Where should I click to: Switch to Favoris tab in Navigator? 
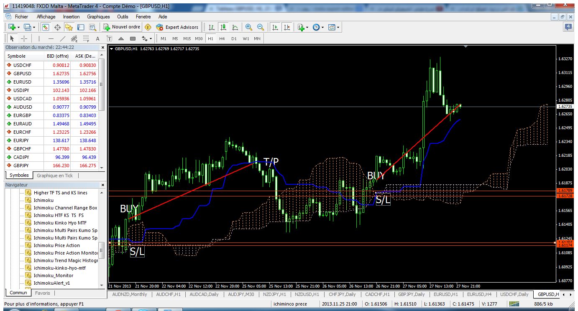coord(43,293)
